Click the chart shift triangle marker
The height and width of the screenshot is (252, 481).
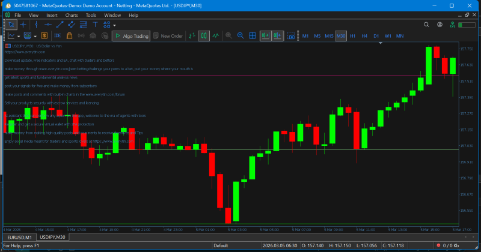click(381, 43)
